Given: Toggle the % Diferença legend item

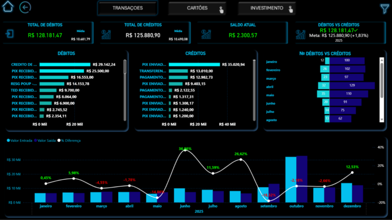Looking at the screenshot, I should pos(69,141).
